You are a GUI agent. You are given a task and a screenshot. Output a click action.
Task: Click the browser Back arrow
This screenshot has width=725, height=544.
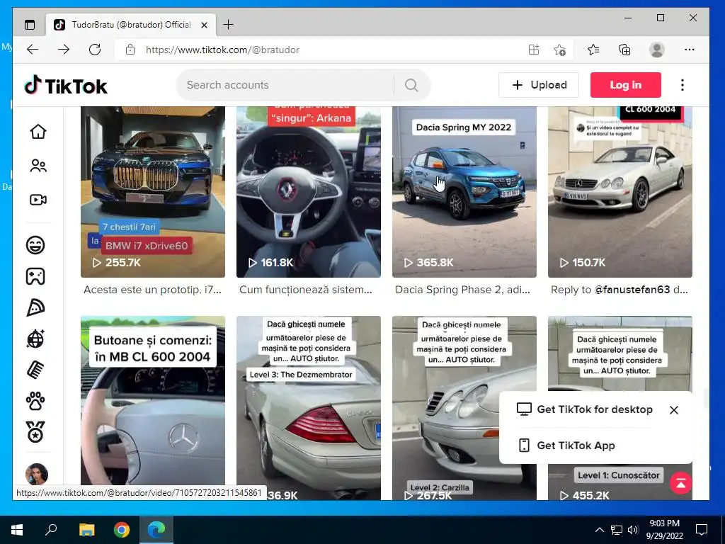tap(33, 50)
